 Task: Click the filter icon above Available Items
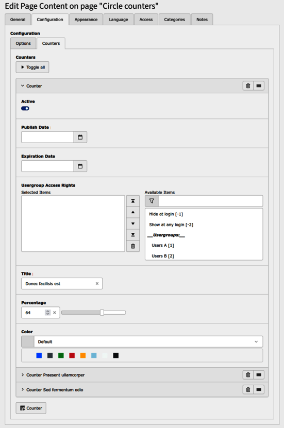pos(152,201)
